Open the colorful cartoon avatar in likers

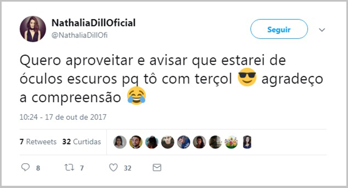click(x=231, y=142)
